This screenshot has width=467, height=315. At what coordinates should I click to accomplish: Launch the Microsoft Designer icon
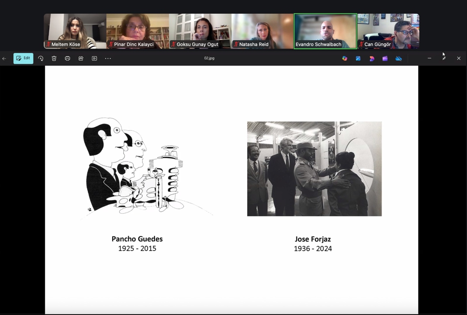coord(372,58)
